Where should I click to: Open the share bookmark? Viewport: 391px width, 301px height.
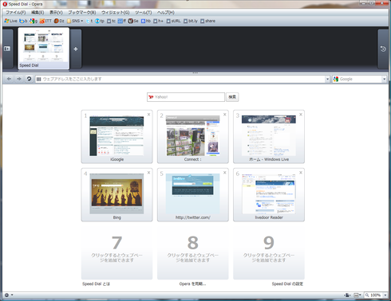click(207, 21)
